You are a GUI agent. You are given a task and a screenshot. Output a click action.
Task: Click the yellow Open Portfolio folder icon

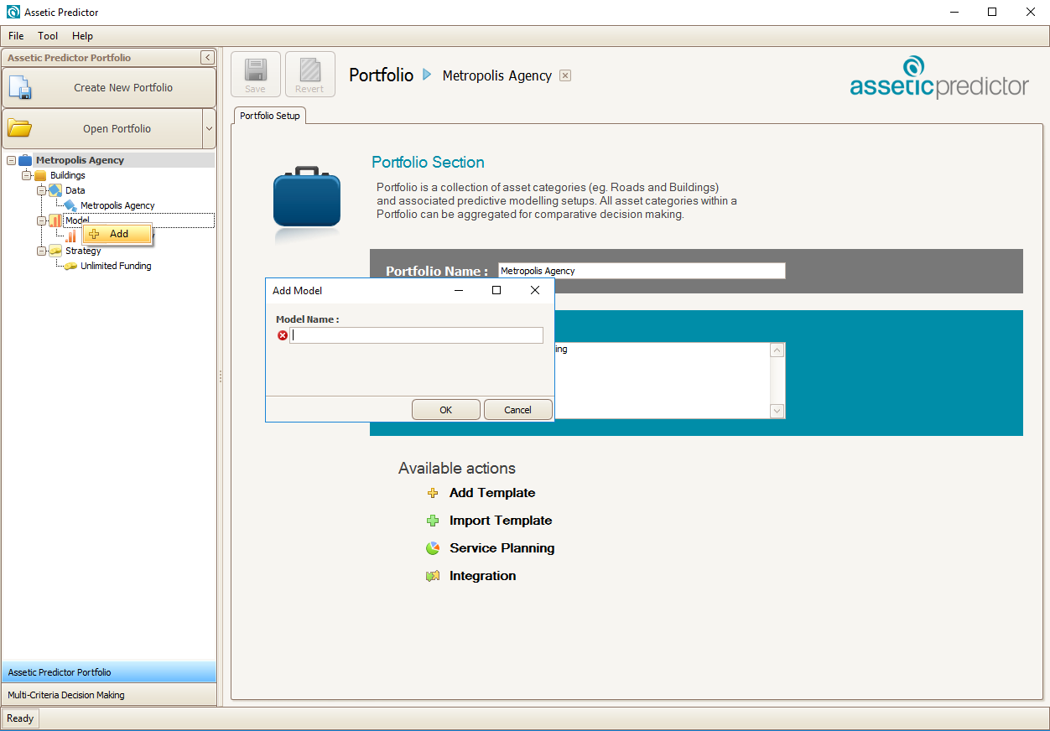(20, 129)
